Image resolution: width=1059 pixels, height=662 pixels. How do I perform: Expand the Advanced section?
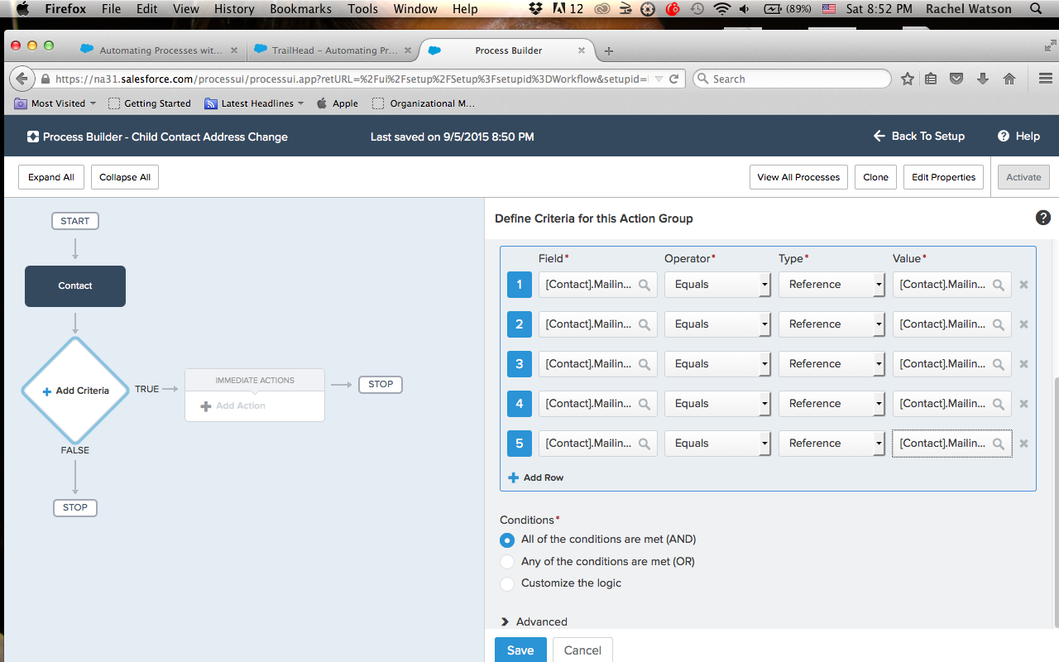[x=534, y=621]
